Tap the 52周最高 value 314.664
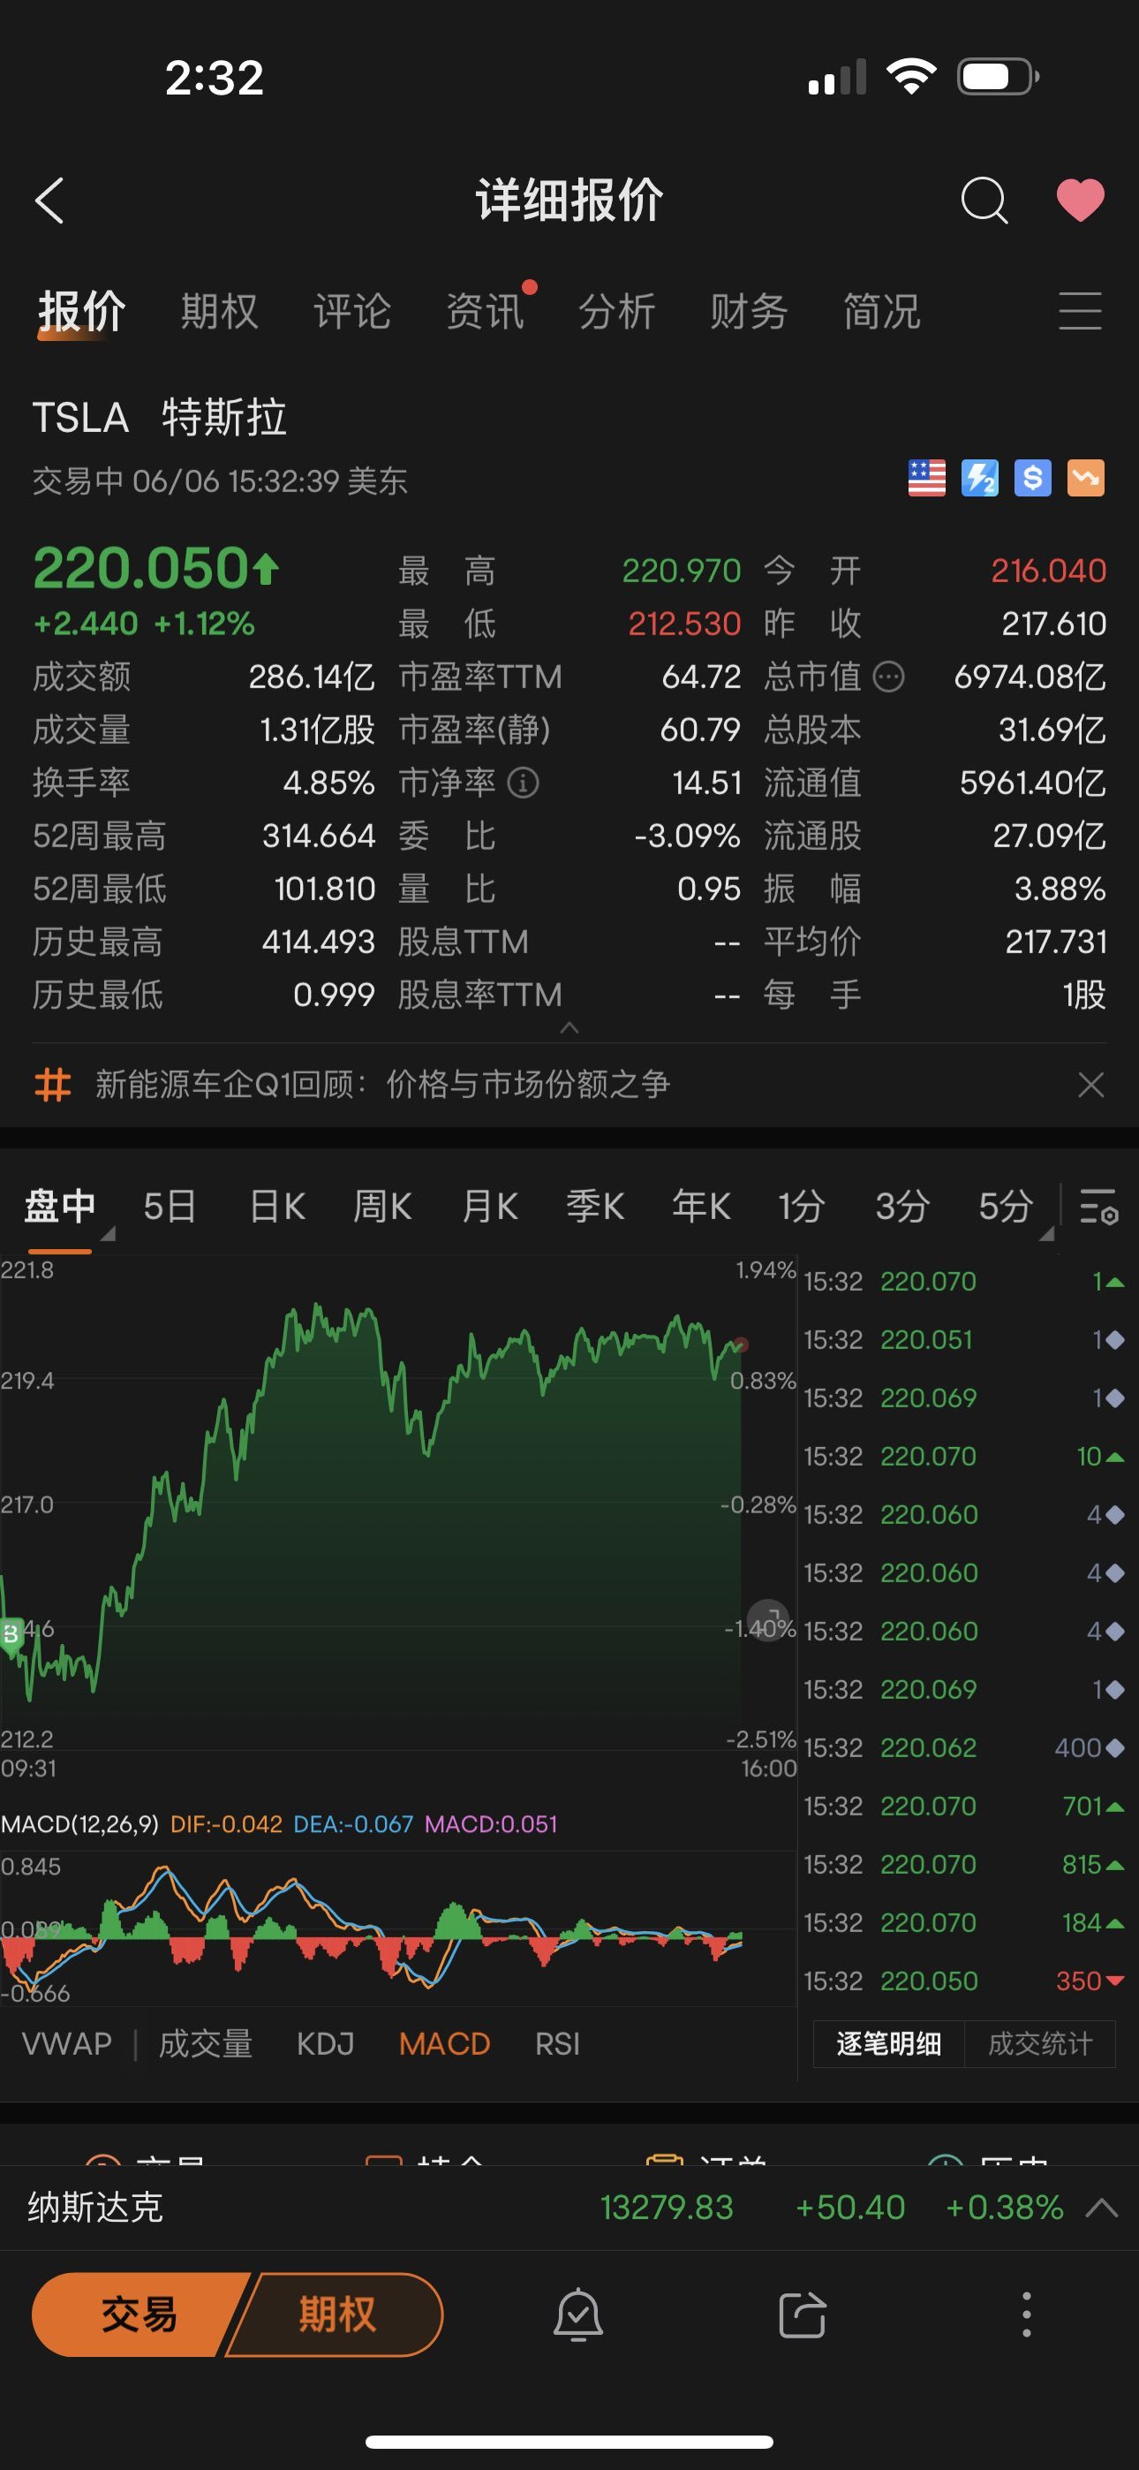Viewport: 1139px width, 2470px height. [319, 836]
